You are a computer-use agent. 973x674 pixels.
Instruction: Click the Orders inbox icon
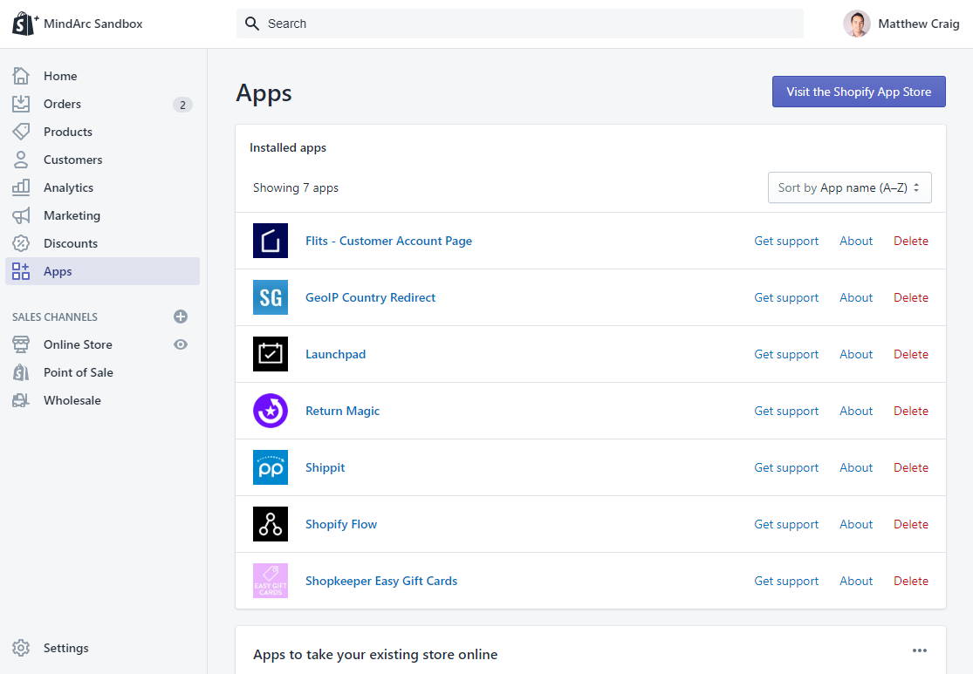tap(21, 104)
